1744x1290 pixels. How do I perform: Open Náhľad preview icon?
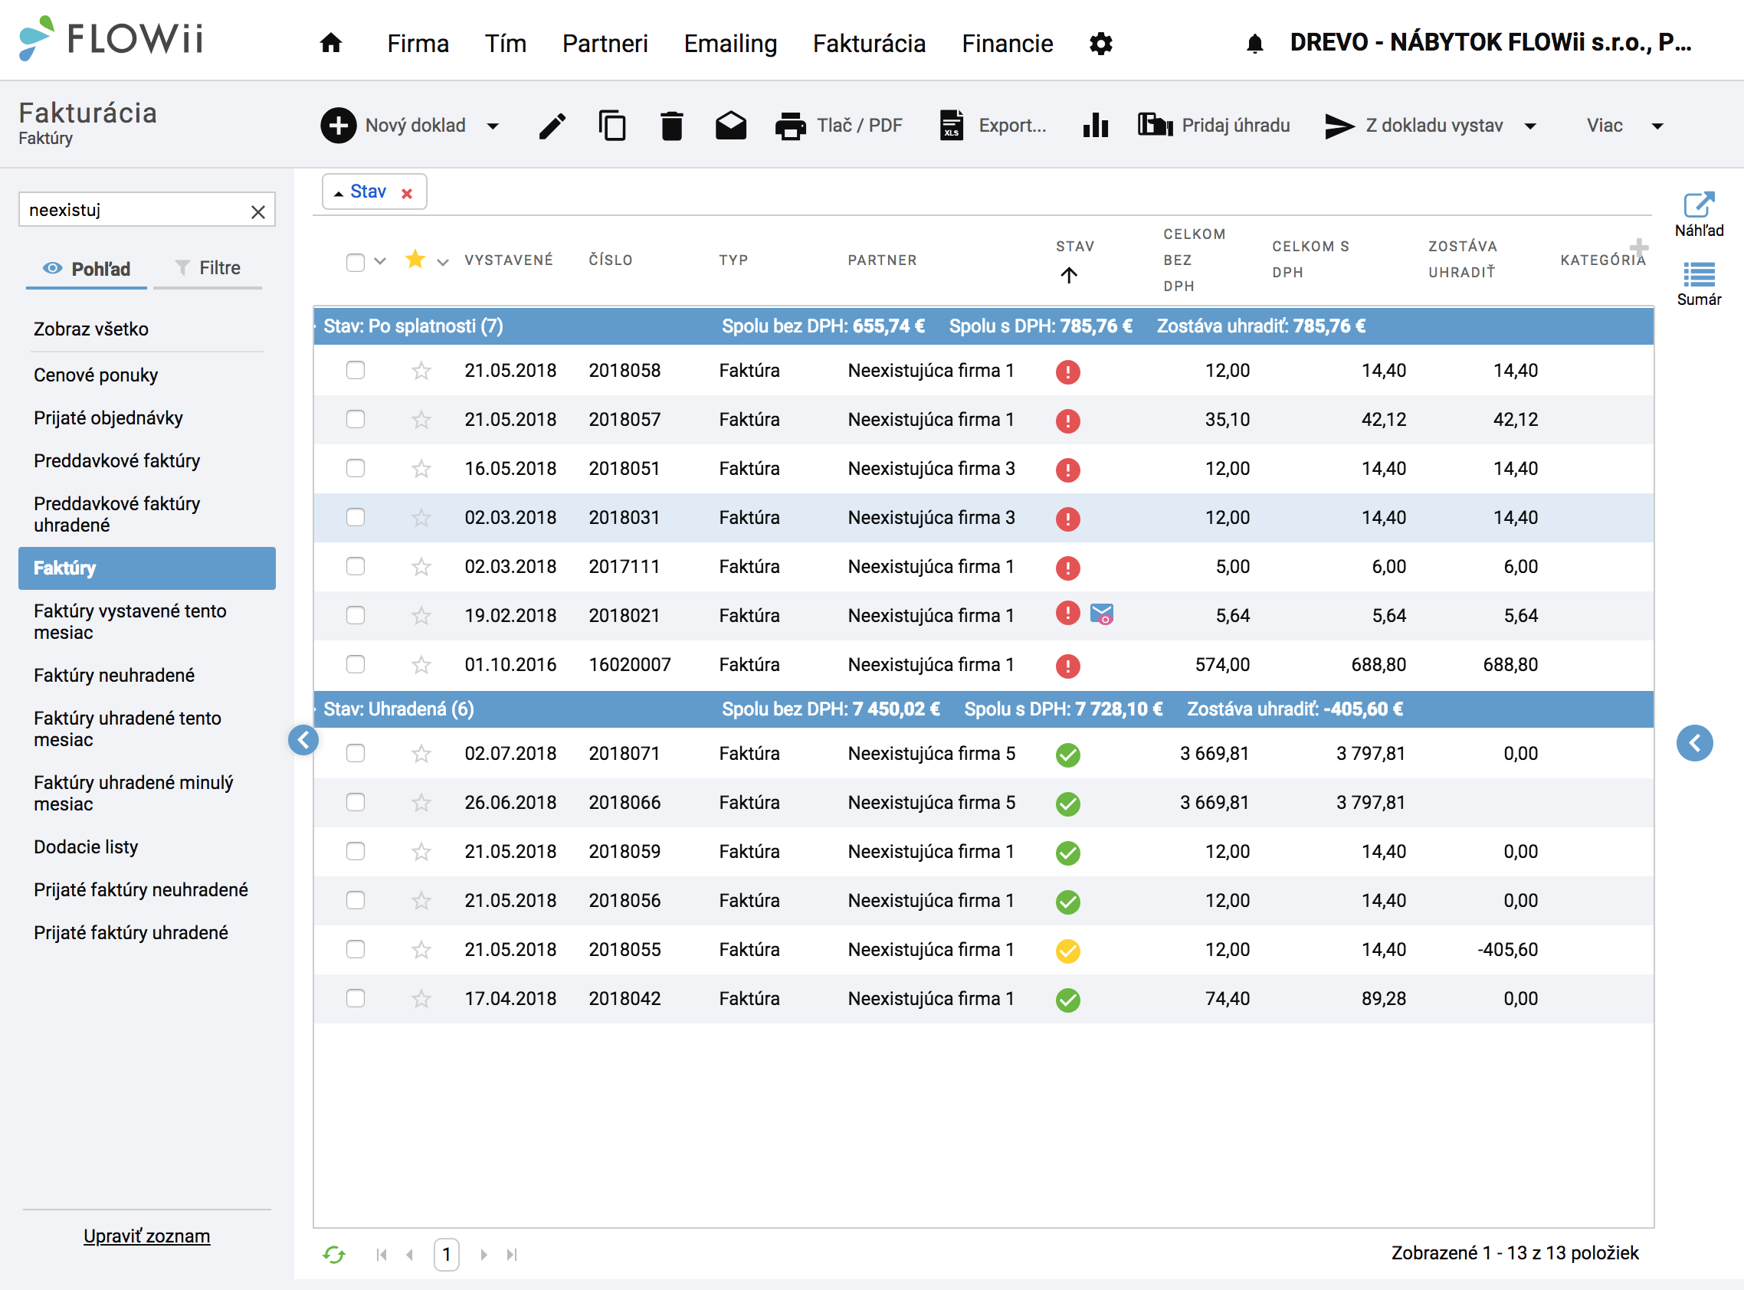coord(1699,214)
